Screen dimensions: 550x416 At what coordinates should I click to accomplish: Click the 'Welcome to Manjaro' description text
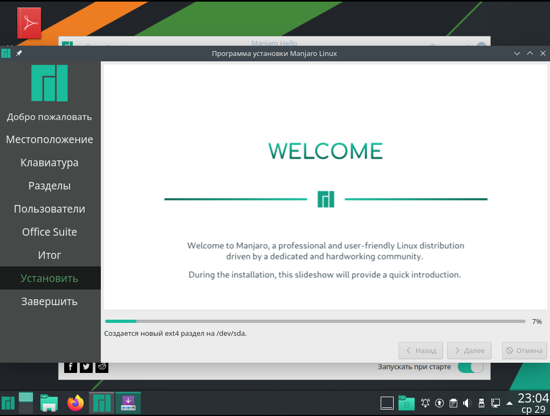pyautogui.click(x=326, y=251)
